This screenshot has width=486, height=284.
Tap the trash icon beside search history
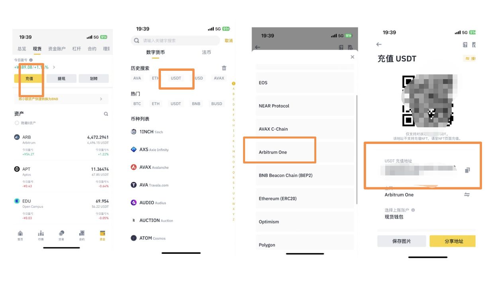(x=224, y=68)
